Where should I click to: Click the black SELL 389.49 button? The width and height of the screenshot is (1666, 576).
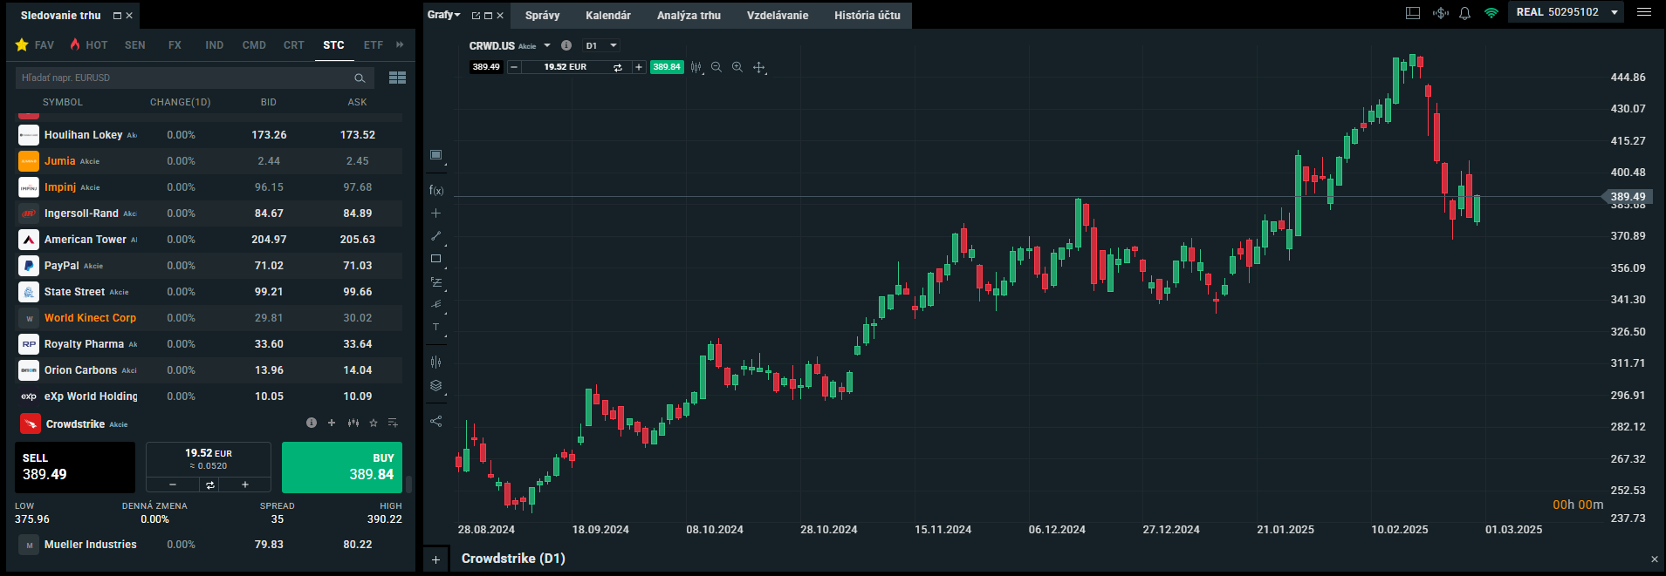(75, 467)
